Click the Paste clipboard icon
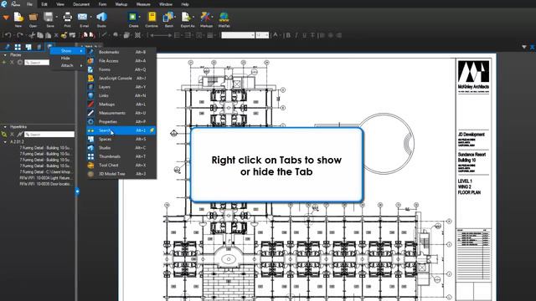This screenshot has width=536, height=301. coord(49,35)
